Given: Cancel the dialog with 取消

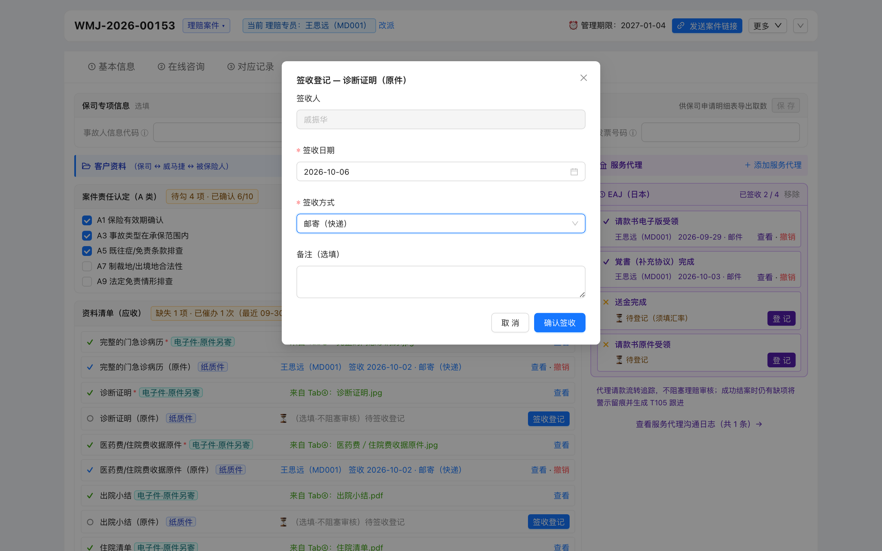Looking at the screenshot, I should 510,322.
